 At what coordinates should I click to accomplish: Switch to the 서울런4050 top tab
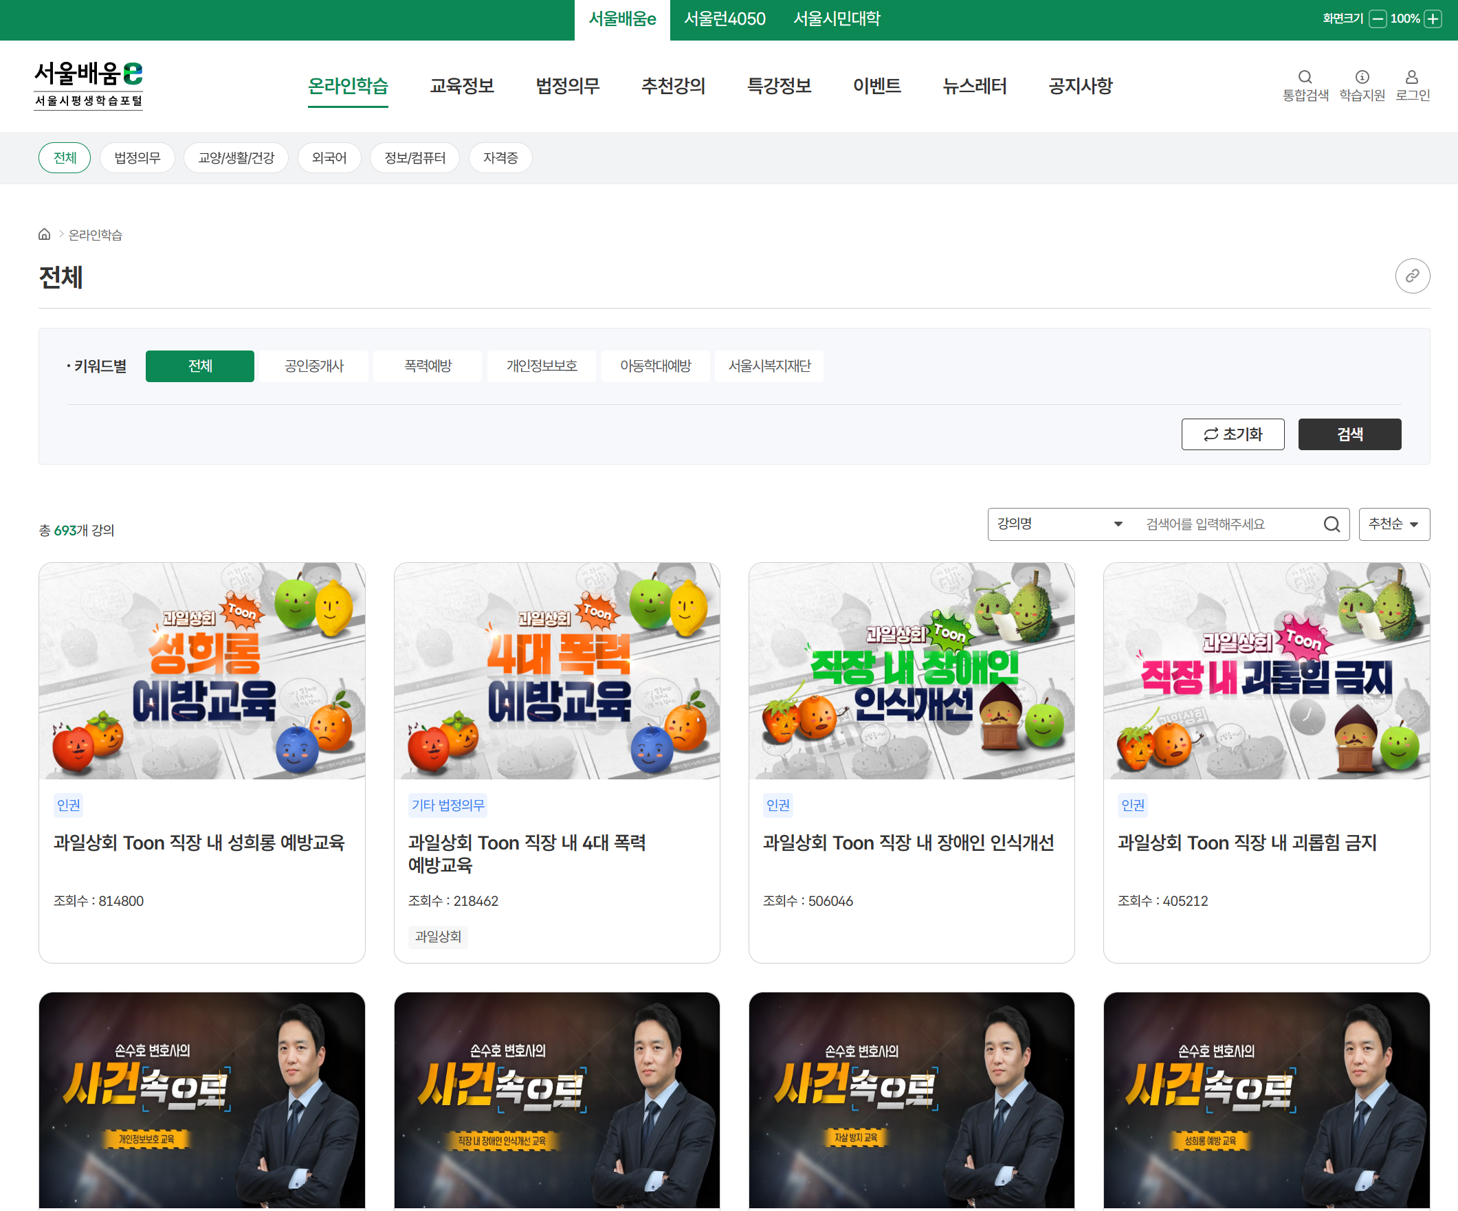pos(724,19)
